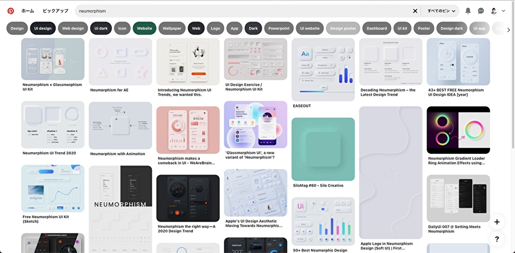Select the Ui app filter chip
The image size is (515, 253).
click(x=479, y=28)
